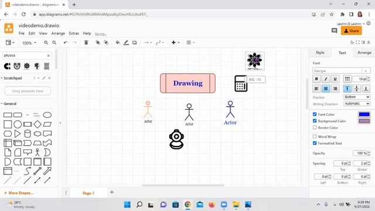Click the Zoom Out magnifier icon
This screenshot has width=375, height=211.
[54, 43]
